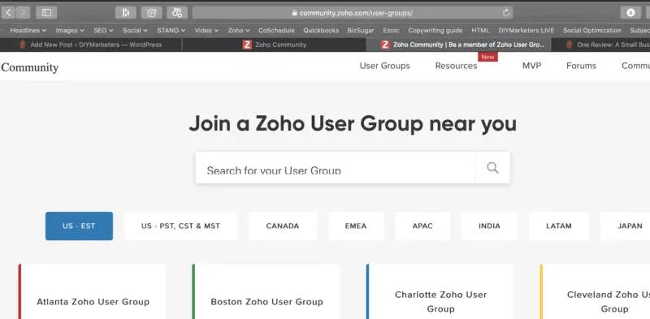The width and height of the screenshot is (650, 319).
Task: Select the US - EST region filter
Action: click(79, 226)
